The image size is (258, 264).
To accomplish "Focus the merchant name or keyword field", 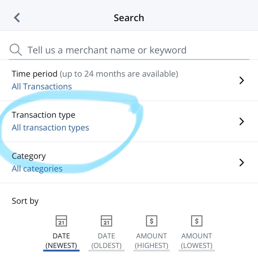I will click(107, 50).
